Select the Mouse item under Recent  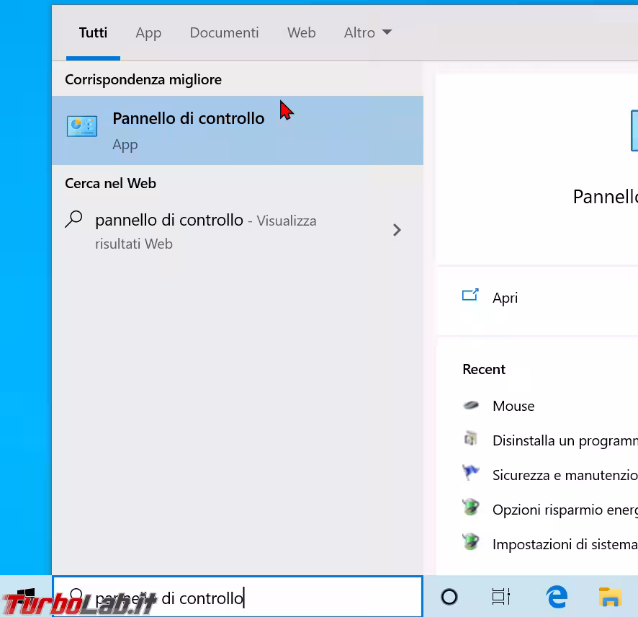(513, 406)
